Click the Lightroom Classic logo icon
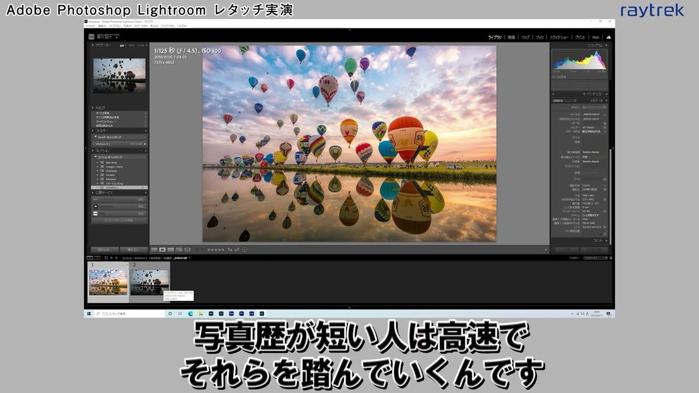The height and width of the screenshot is (393, 699). (92, 37)
